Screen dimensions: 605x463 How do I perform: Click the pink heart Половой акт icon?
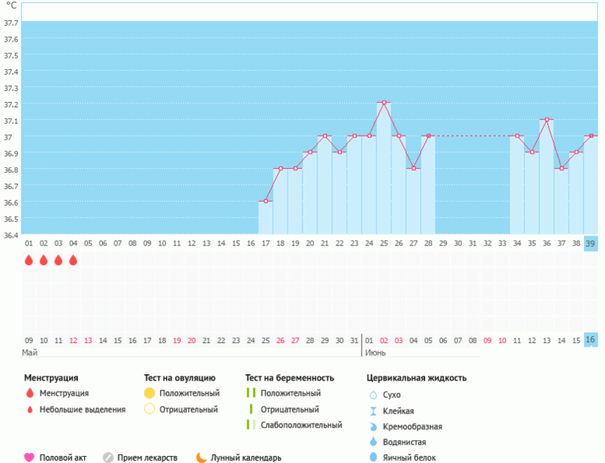coord(29,458)
